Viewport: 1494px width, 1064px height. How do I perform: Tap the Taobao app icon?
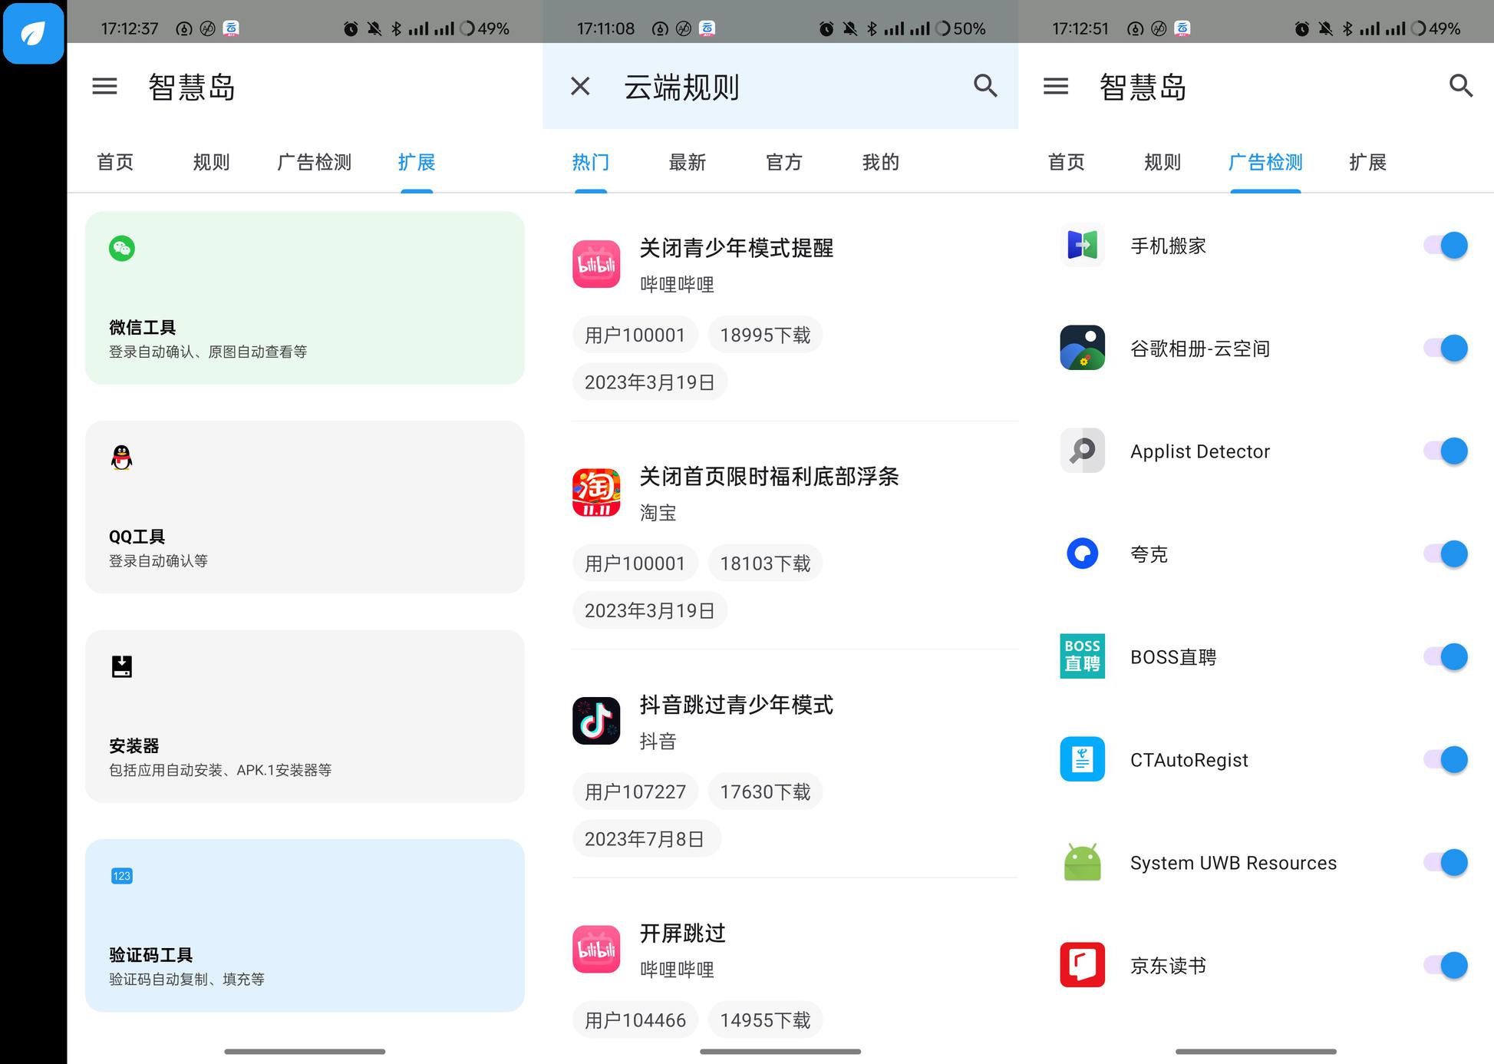click(x=596, y=492)
